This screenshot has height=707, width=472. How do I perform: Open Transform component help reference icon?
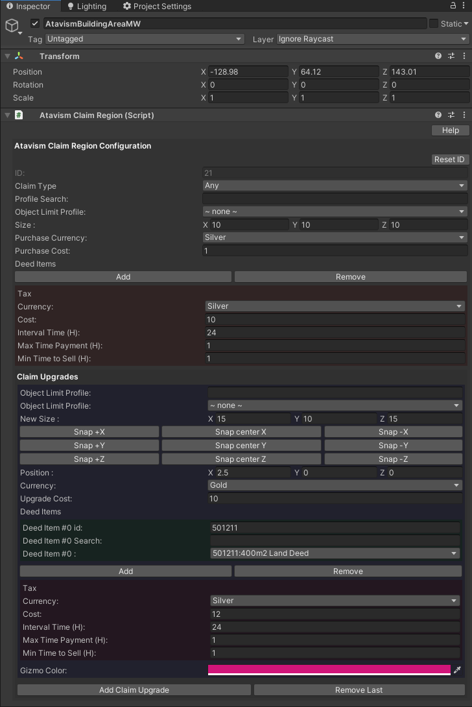pyautogui.click(x=439, y=56)
